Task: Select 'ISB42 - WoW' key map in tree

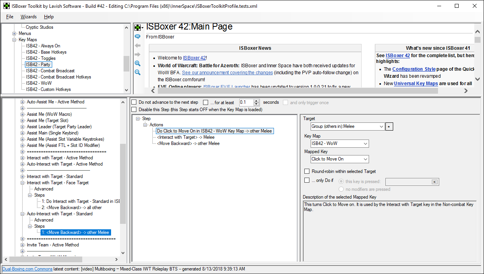Action: click(39, 83)
